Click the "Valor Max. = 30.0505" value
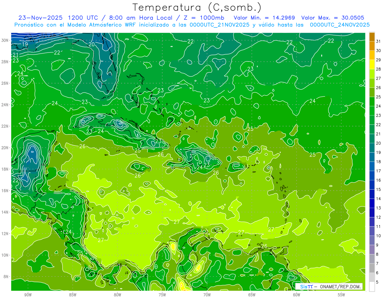 [x=333, y=18]
